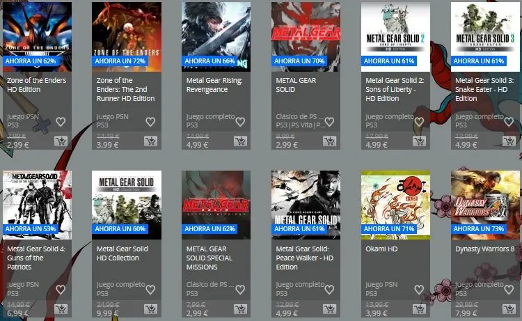Open title link Metal Gear Rising: Revengeance
This screenshot has height=321, width=522.
[x=214, y=85]
